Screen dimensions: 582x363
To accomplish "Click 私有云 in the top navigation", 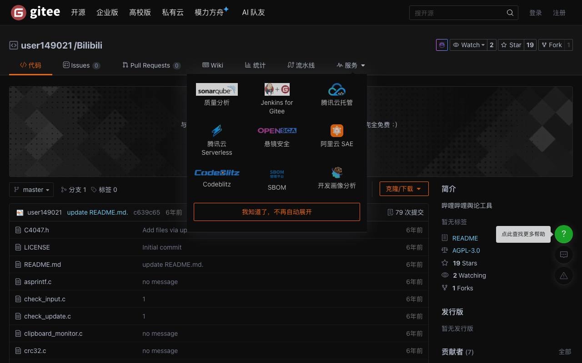I will 173,13.
